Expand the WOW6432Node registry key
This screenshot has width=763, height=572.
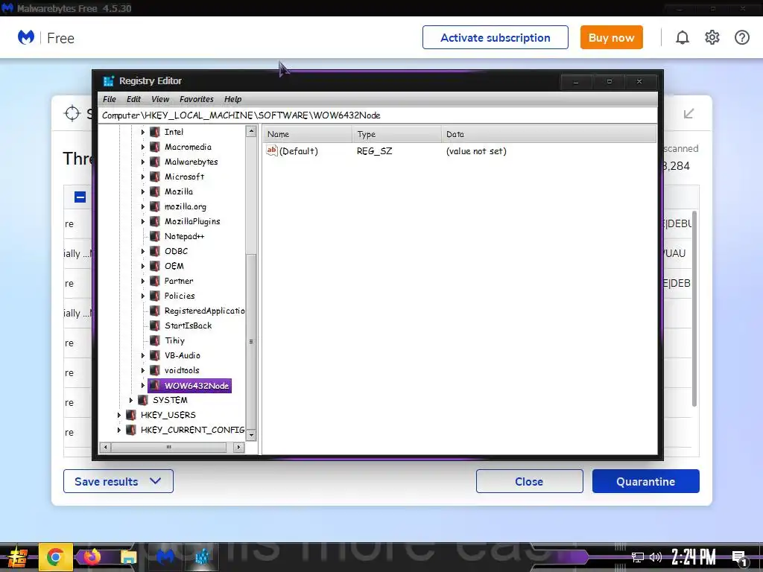coord(142,385)
